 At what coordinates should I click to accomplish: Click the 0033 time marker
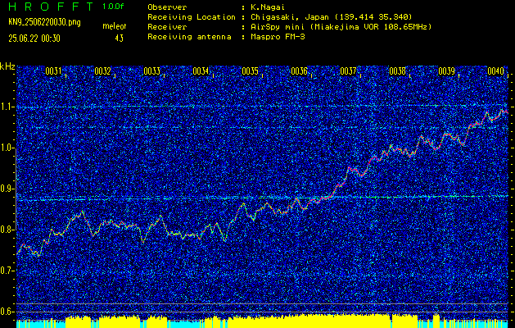(x=151, y=71)
